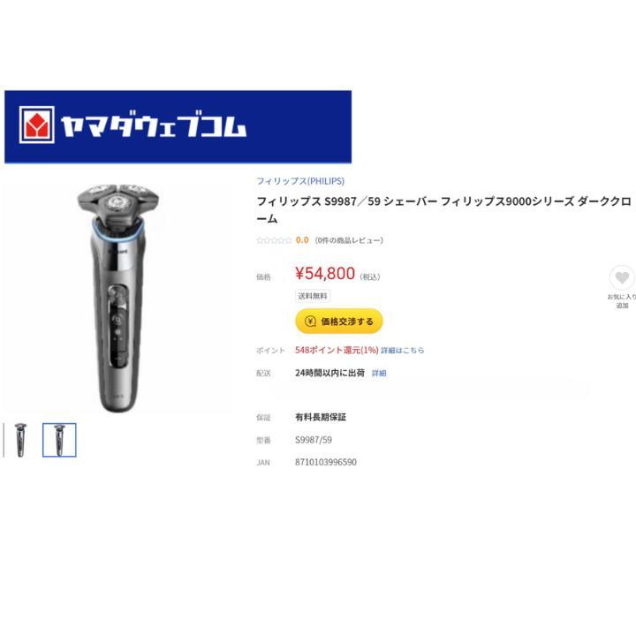Open the フィリップス(PHILIPS) brand link
Screen dimensions: 636x636
[x=300, y=181]
